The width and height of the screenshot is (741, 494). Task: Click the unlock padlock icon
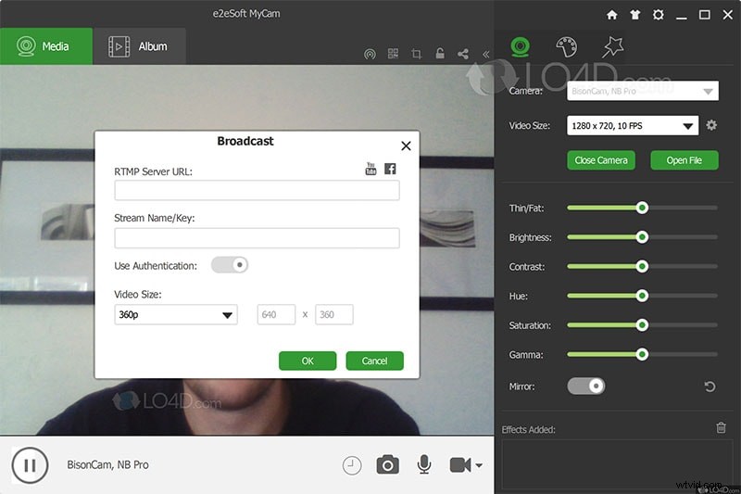pos(440,54)
